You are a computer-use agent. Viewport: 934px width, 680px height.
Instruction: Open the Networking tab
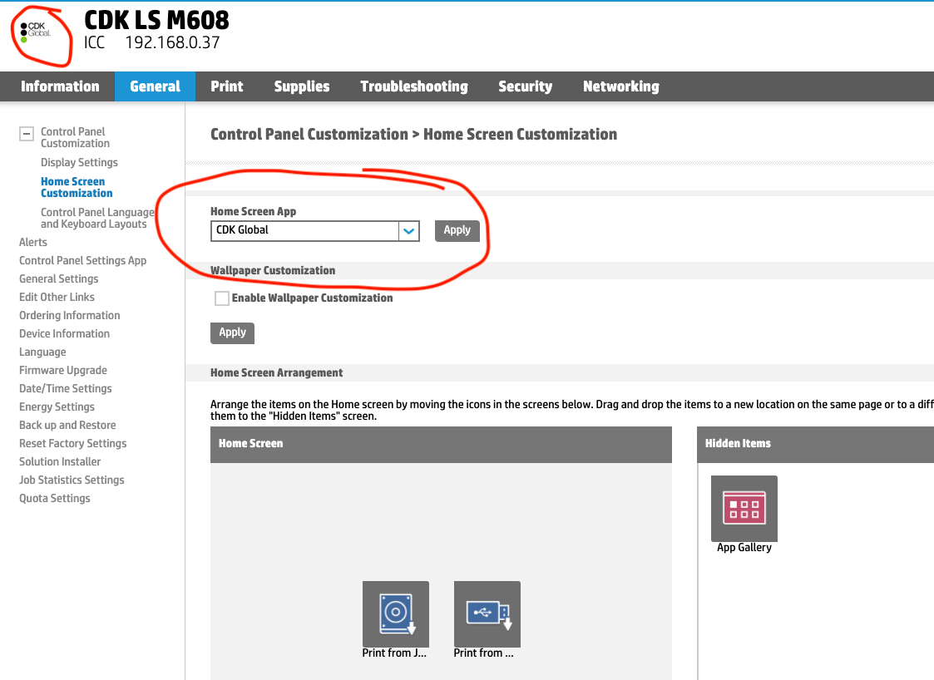tap(620, 86)
